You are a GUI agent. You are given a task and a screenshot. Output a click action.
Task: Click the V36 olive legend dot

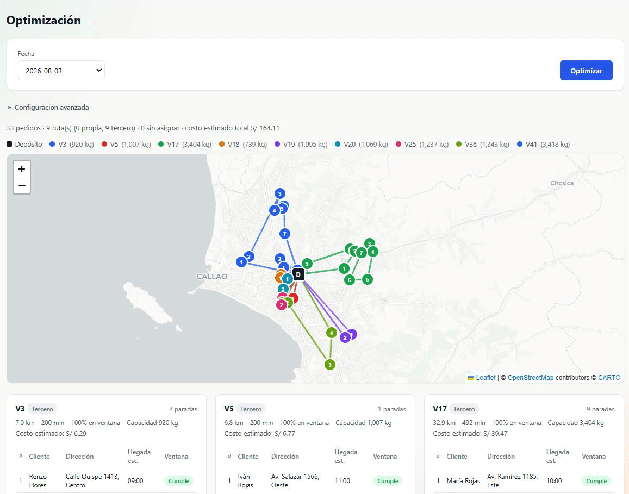459,144
